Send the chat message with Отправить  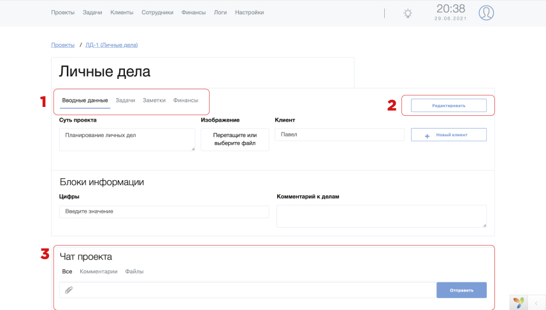(x=461, y=290)
